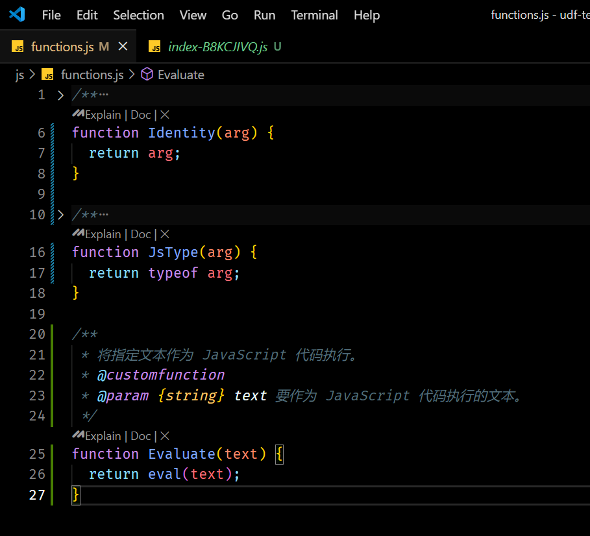Click JS file icon on functions.js tab
The image size is (590, 536).
[19, 47]
